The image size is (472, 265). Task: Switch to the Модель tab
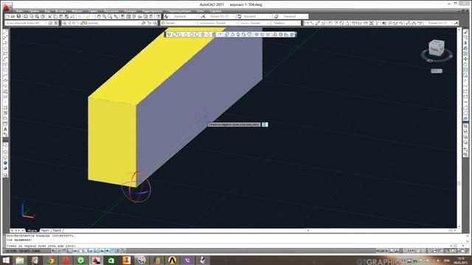[32, 230]
